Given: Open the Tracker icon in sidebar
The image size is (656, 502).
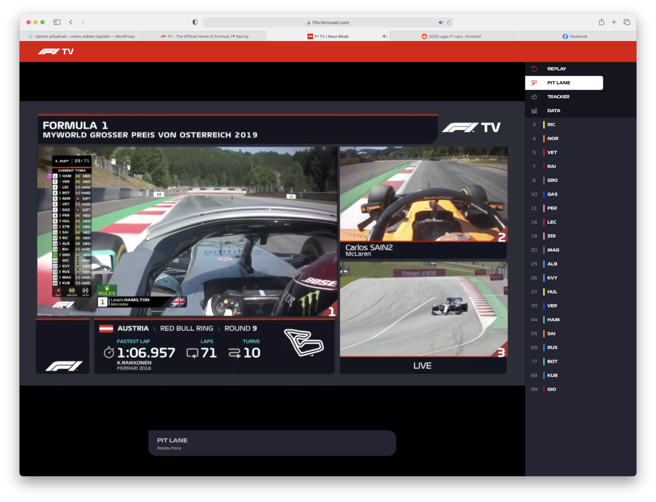Looking at the screenshot, I should [534, 97].
